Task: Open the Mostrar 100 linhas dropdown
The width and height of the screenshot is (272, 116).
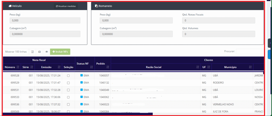Action: [16, 52]
